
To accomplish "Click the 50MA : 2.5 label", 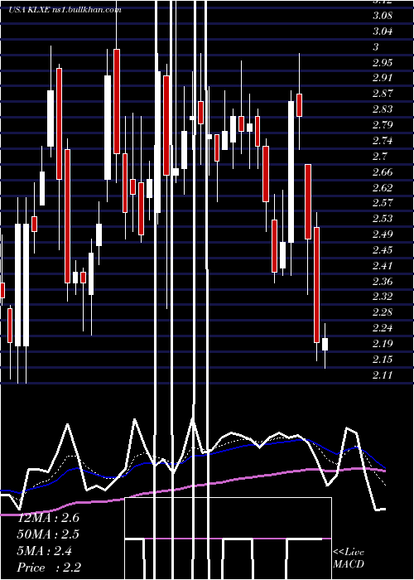I will pos(48,534).
